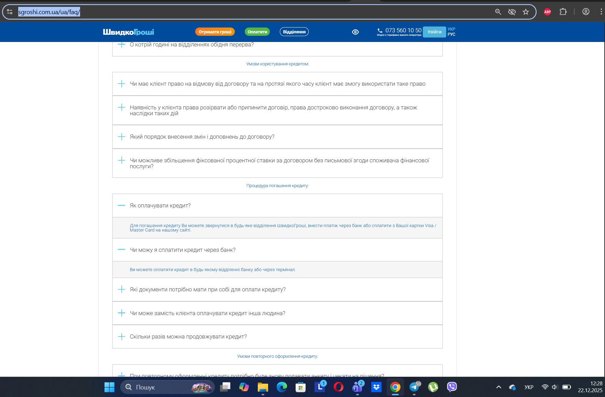Screen dimensions: 605x397
Task: Expand "Скільки разів можна продовжувати кредит?"
Action: point(277,336)
